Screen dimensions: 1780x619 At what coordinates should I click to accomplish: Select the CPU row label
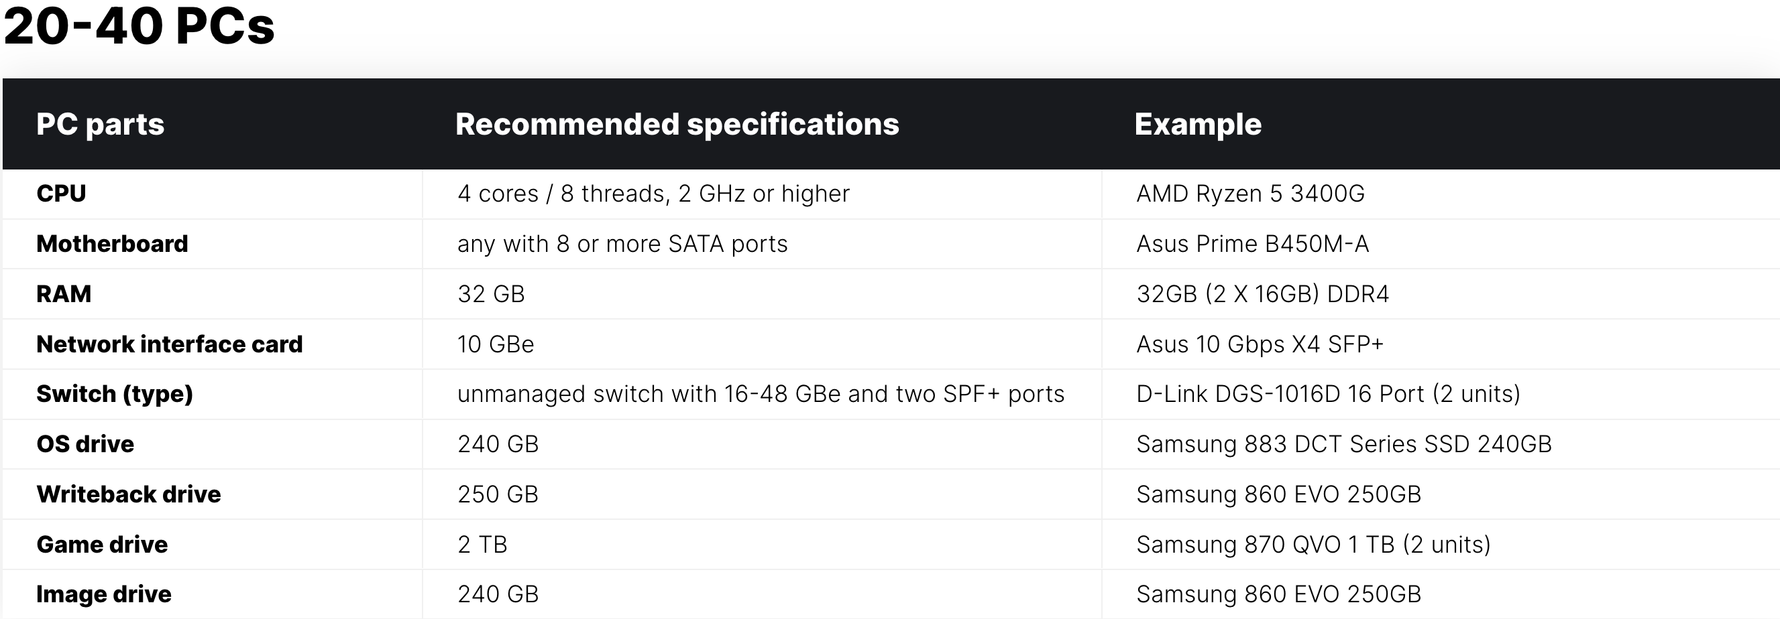[x=62, y=193]
